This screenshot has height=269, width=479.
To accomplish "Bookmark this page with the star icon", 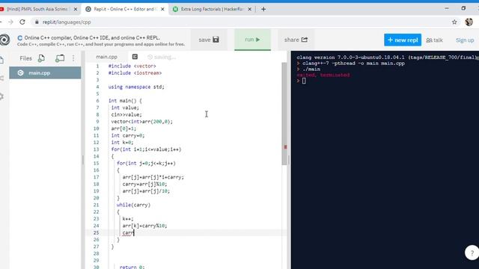I will coord(454,22).
